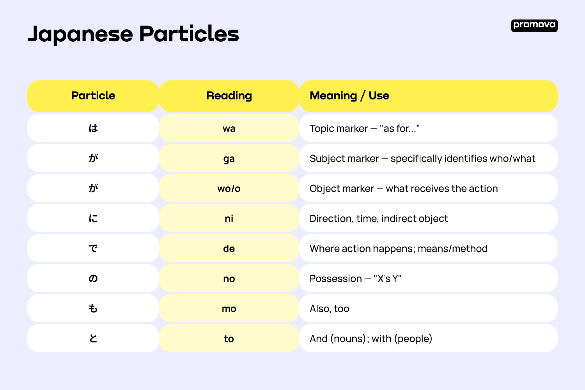The image size is (585, 390).
Task: Click the で particle cell
Action: click(x=93, y=248)
